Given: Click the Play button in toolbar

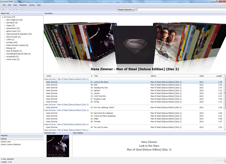Looking at the screenshot, I should point(10,9).
